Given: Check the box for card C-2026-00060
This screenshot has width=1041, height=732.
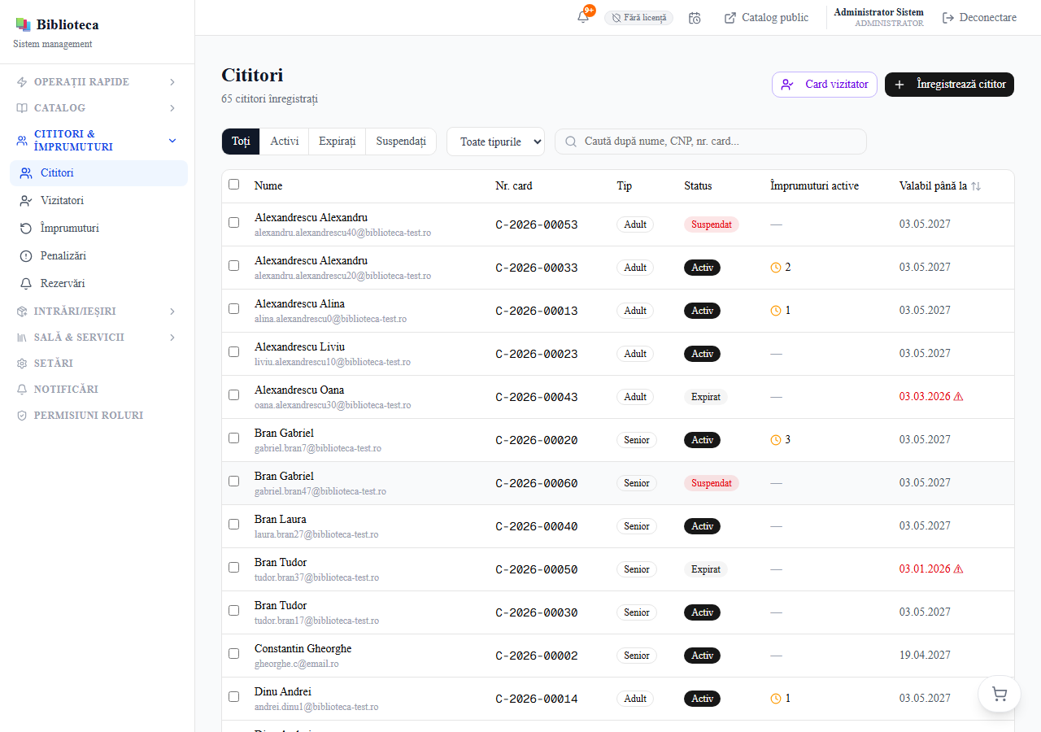Looking at the screenshot, I should 234,481.
